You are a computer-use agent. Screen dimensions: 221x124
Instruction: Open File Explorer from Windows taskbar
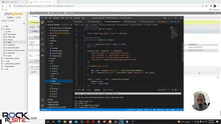(65, 122)
